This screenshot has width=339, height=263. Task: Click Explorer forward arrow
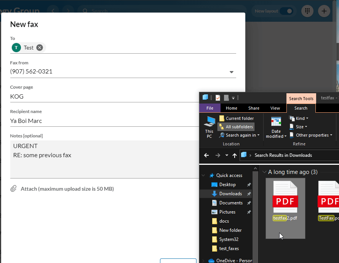click(218, 155)
